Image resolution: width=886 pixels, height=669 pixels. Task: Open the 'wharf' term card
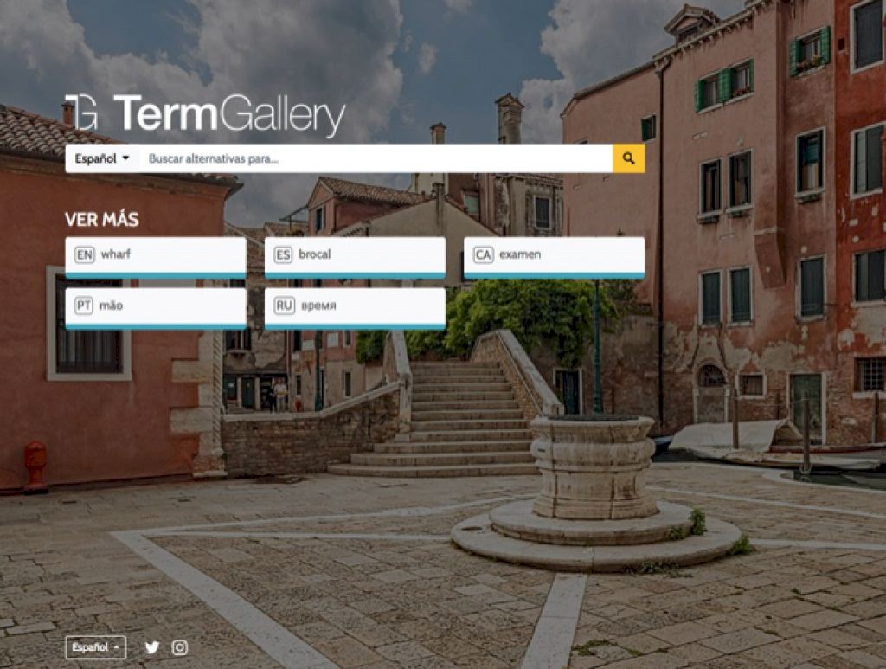[x=156, y=257]
